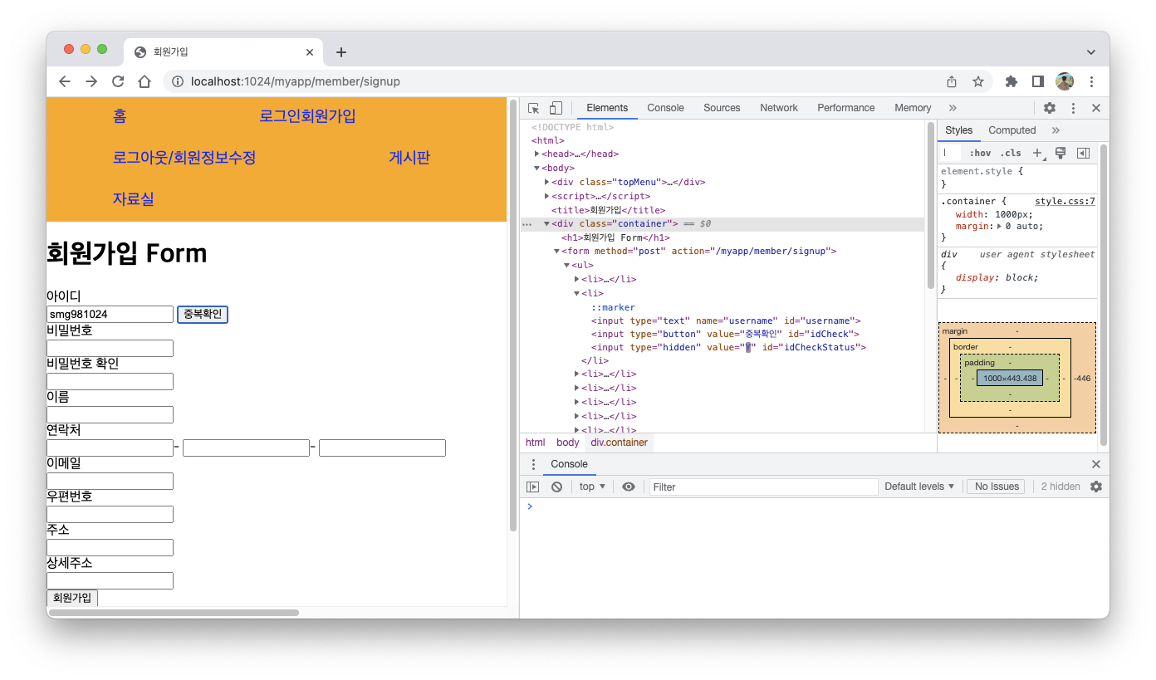Toggle rendering emulations paintbrush icon
Viewport: 1156px width, 680px height.
(x=1060, y=153)
